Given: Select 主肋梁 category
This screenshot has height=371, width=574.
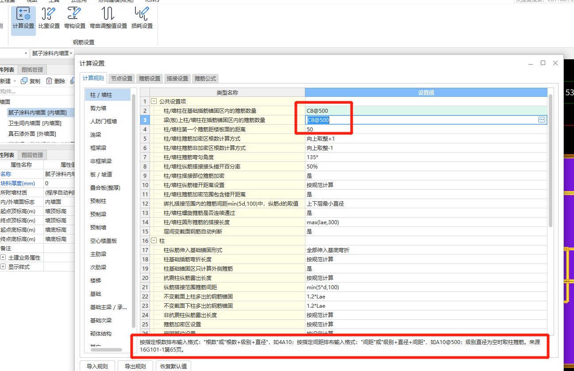Looking at the screenshot, I should 108,254.
